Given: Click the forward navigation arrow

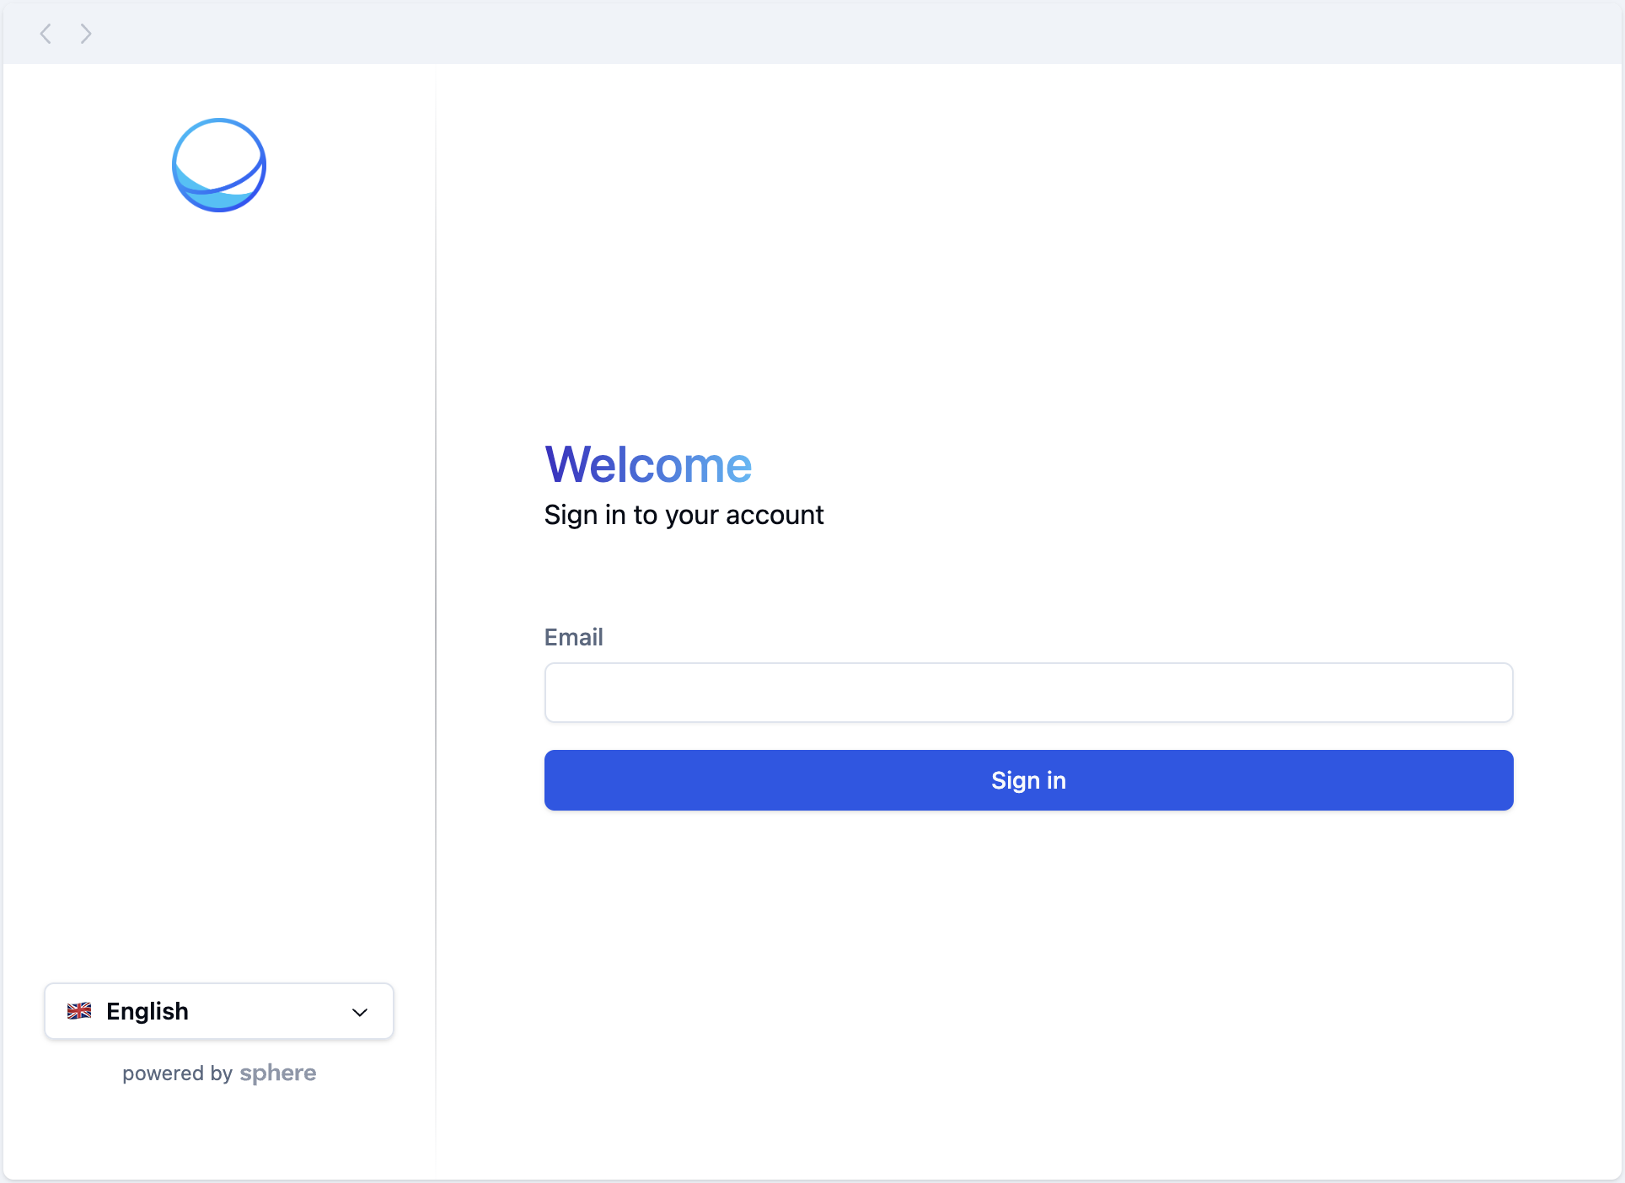Looking at the screenshot, I should click(85, 34).
